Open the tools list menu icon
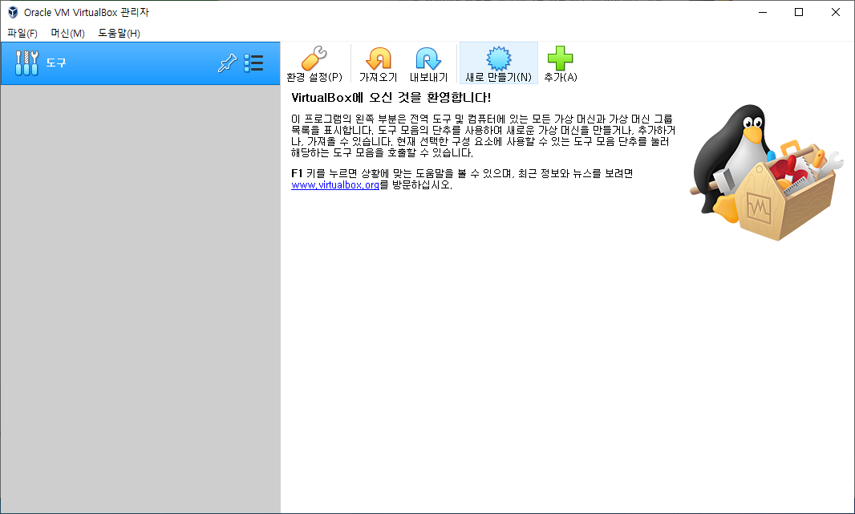 pos(253,63)
